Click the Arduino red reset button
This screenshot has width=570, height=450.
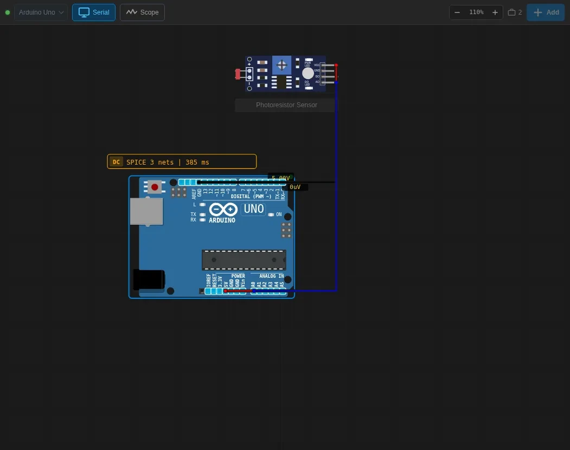click(x=155, y=187)
